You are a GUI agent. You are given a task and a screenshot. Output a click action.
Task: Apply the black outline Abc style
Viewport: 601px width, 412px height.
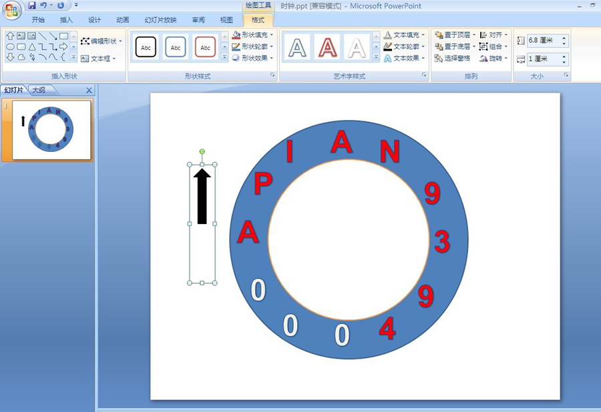coord(146,47)
